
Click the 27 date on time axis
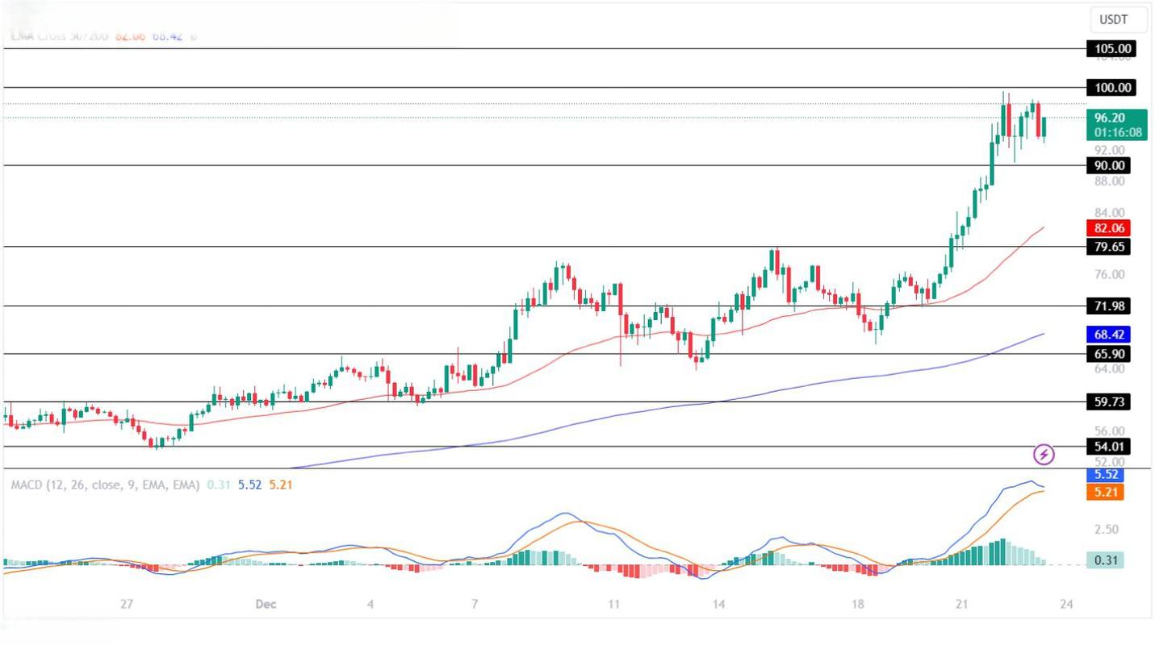[x=126, y=604]
